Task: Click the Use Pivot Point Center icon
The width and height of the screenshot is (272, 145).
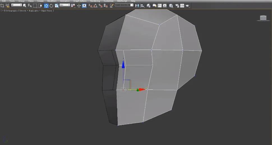Action: 73,6
